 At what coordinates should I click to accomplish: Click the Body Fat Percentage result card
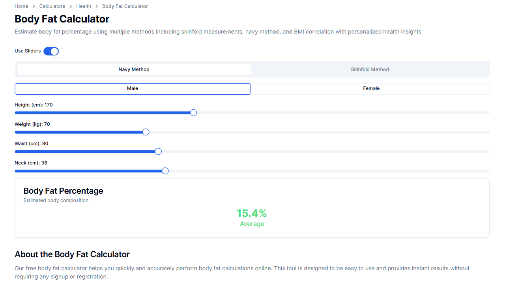(252, 208)
